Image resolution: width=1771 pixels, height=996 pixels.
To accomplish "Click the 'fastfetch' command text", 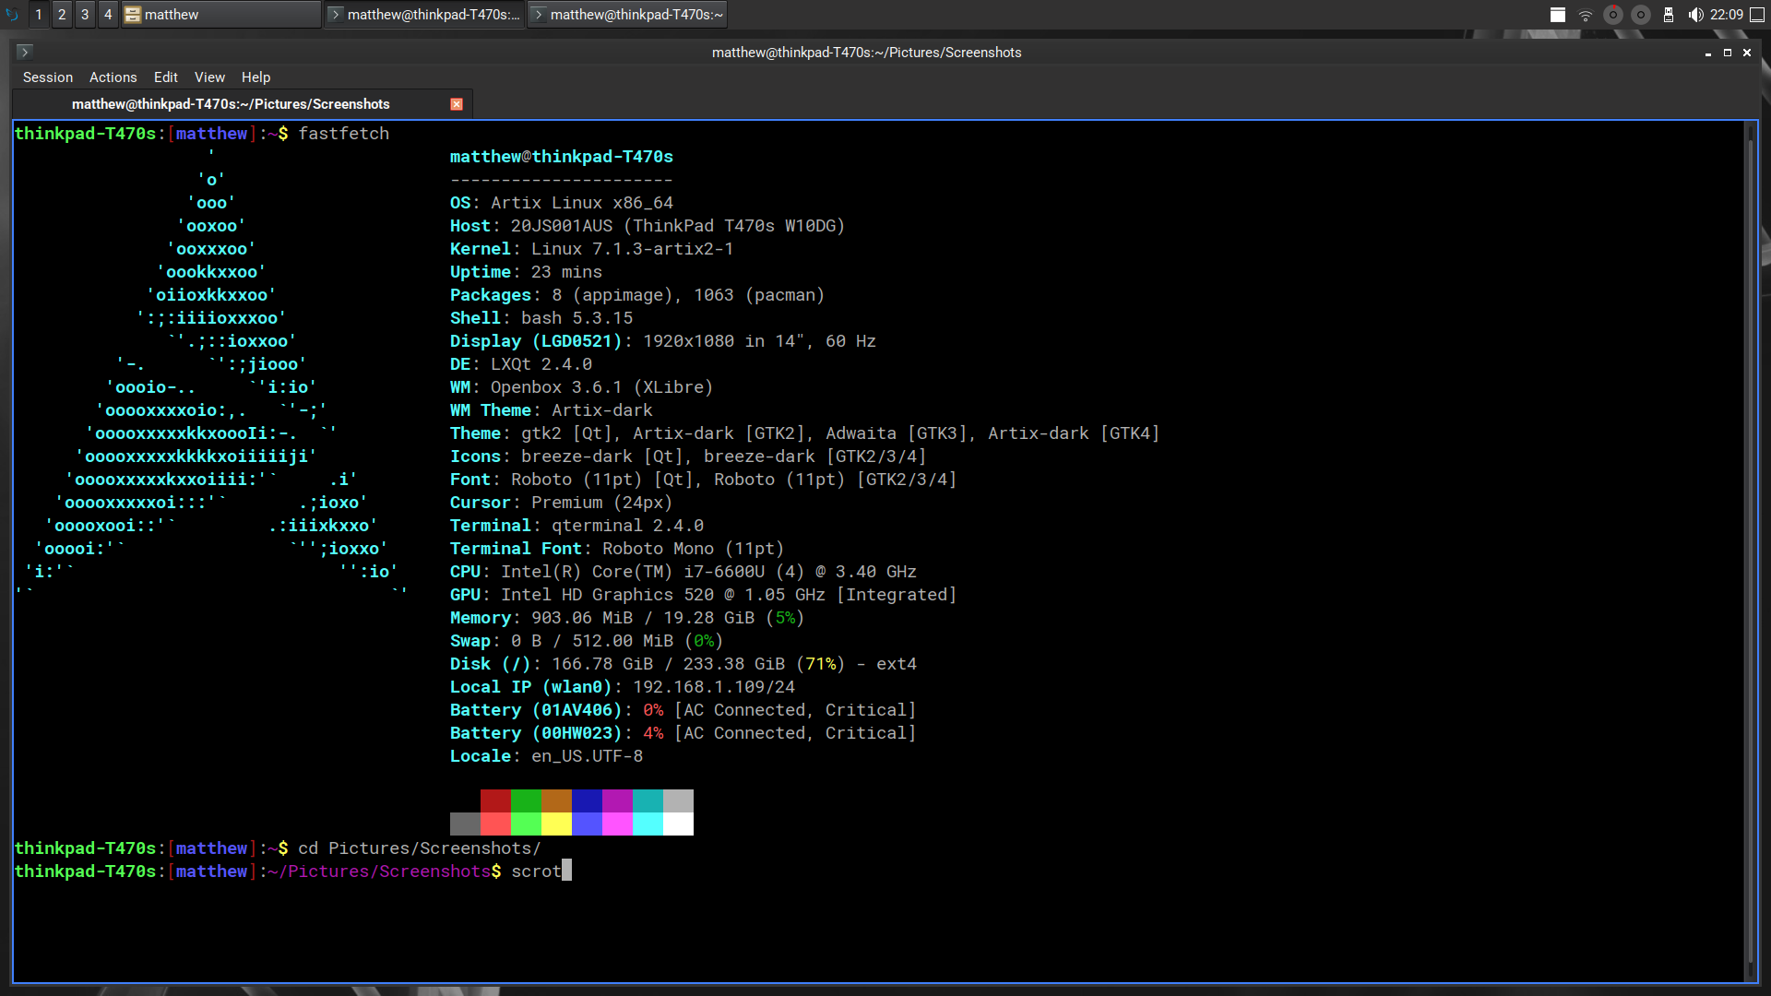I will pyautogui.click(x=344, y=134).
